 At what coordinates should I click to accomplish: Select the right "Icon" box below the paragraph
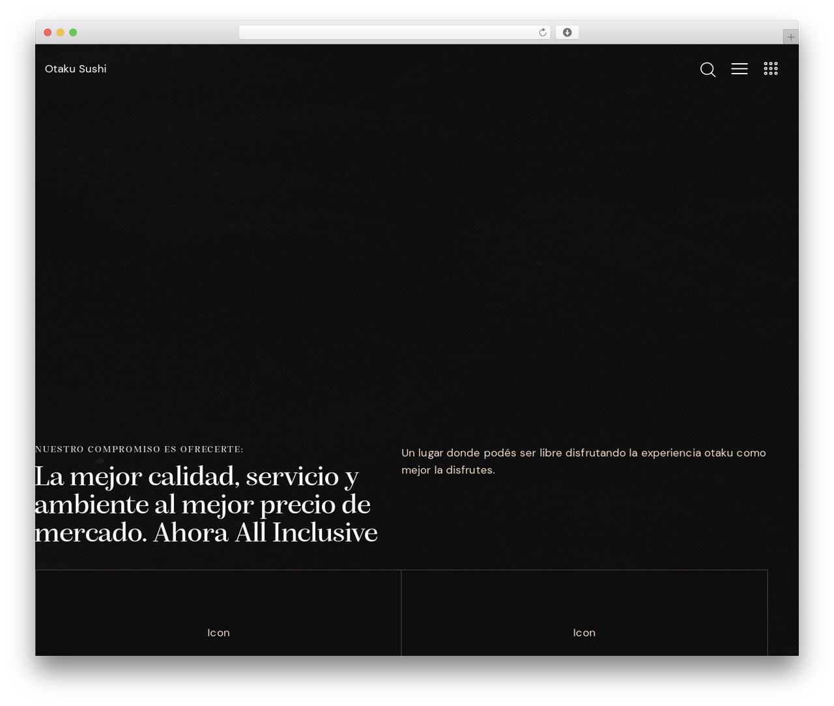point(584,613)
